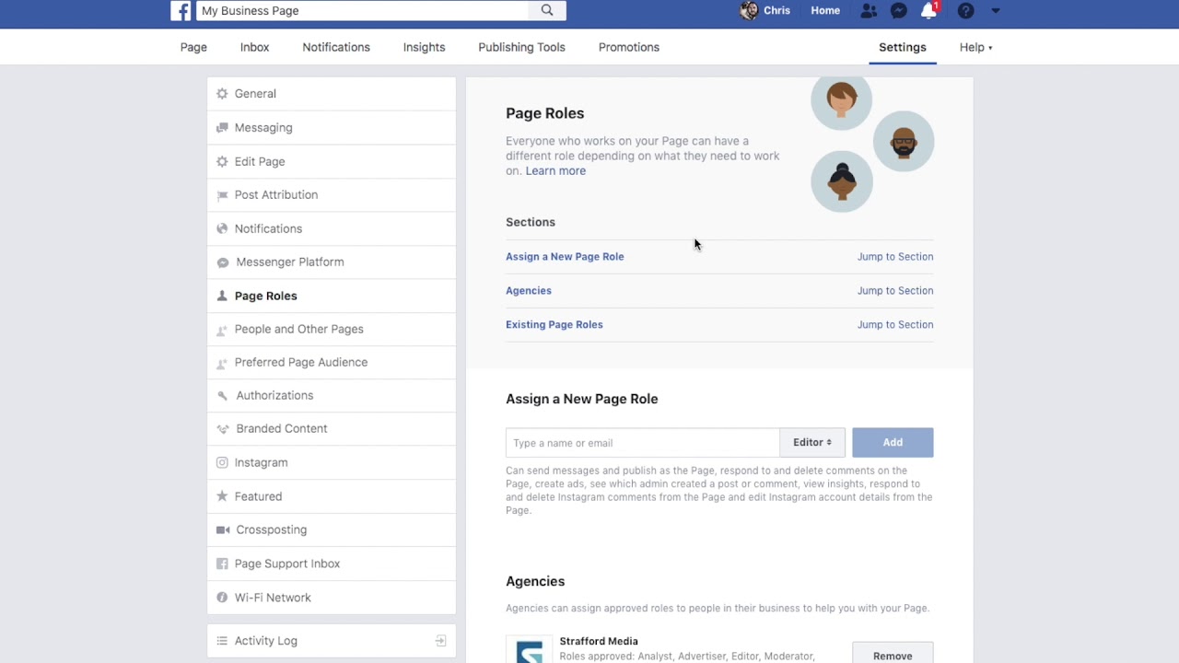This screenshot has width=1179, height=663.
Task: Click the Activity Log list icon
Action: [222, 641]
